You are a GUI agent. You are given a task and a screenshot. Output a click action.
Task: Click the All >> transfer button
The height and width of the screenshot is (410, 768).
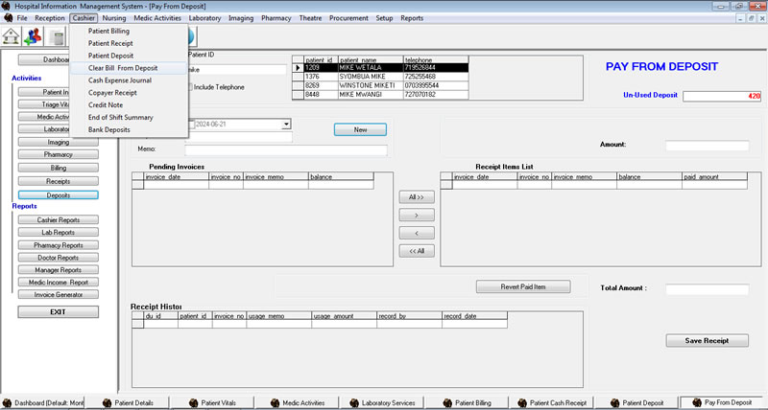pyautogui.click(x=416, y=196)
